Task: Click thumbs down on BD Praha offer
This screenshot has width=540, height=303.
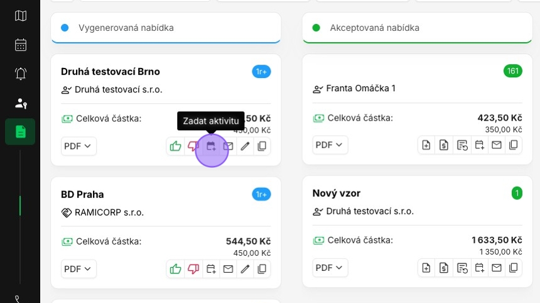Action: click(193, 269)
